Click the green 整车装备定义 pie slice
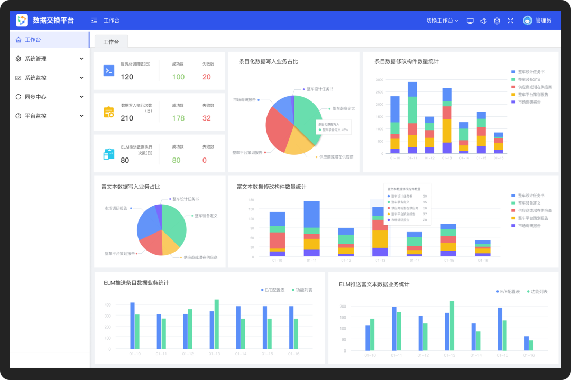 click(x=307, y=116)
